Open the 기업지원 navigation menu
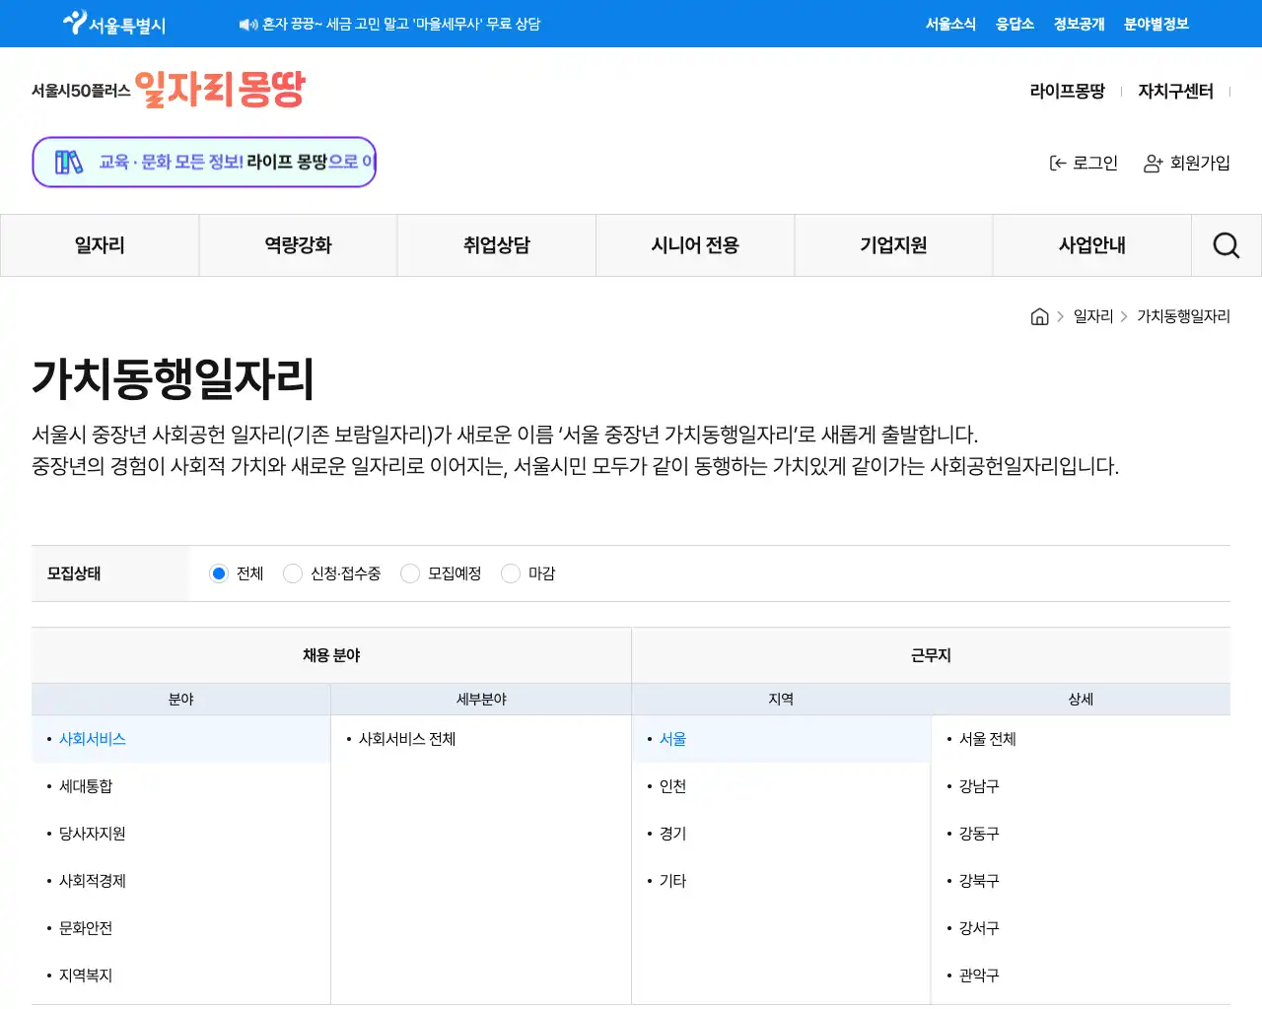This screenshot has width=1262, height=1009. click(892, 244)
